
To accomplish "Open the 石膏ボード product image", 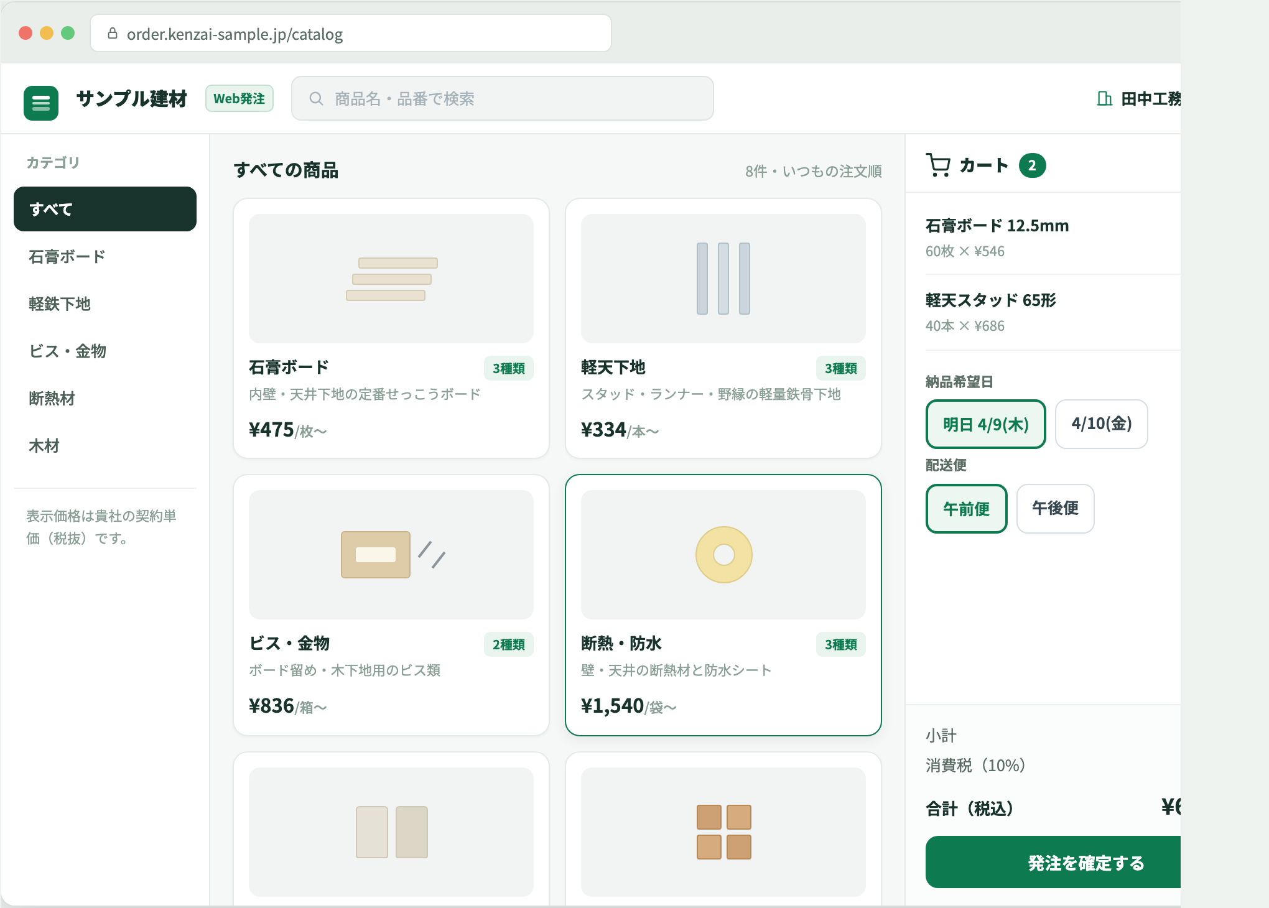I will pyautogui.click(x=391, y=279).
